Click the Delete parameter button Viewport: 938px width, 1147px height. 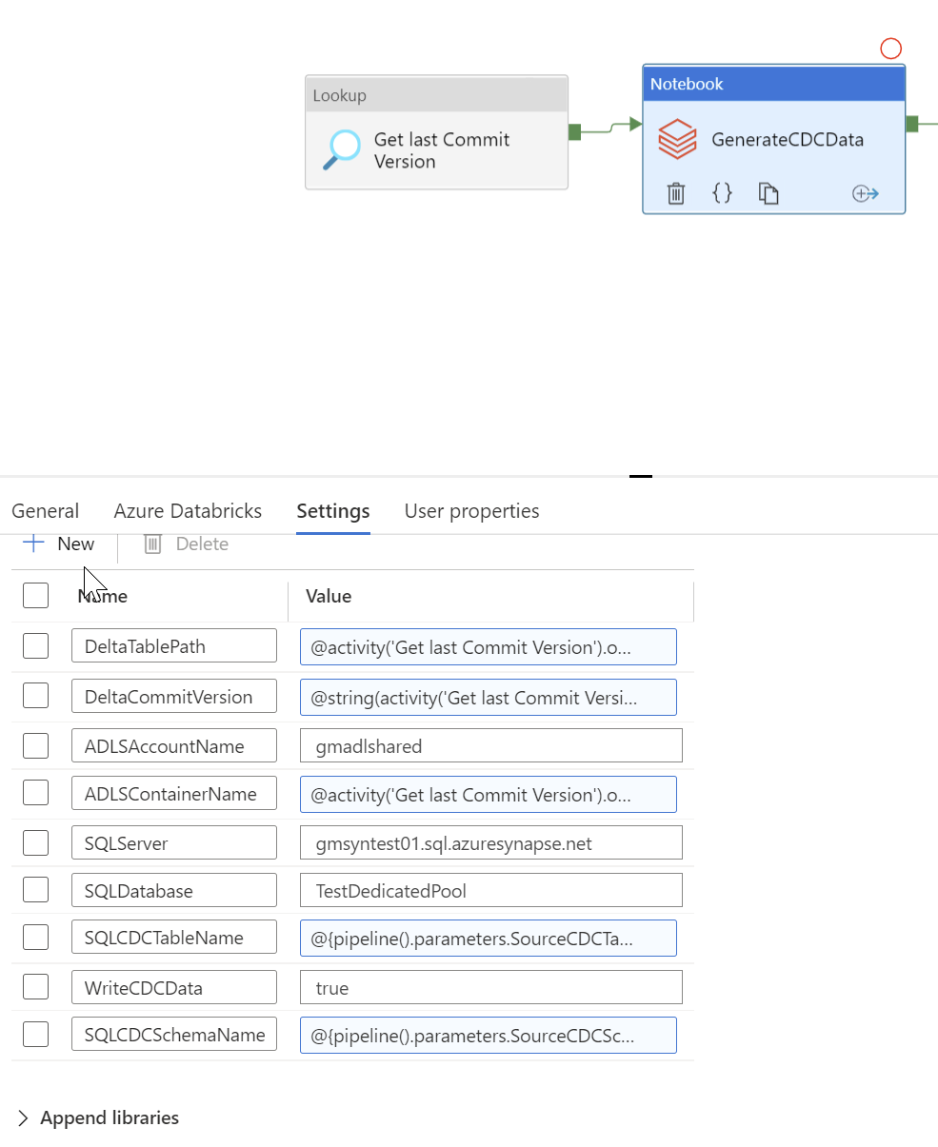tap(186, 544)
